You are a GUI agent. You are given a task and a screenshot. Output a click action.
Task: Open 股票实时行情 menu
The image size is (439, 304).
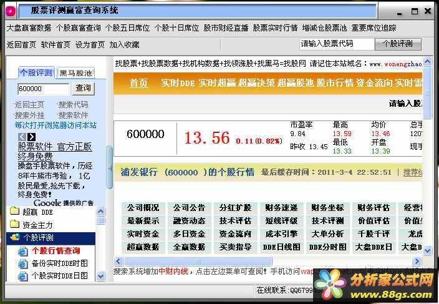(x=275, y=28)
